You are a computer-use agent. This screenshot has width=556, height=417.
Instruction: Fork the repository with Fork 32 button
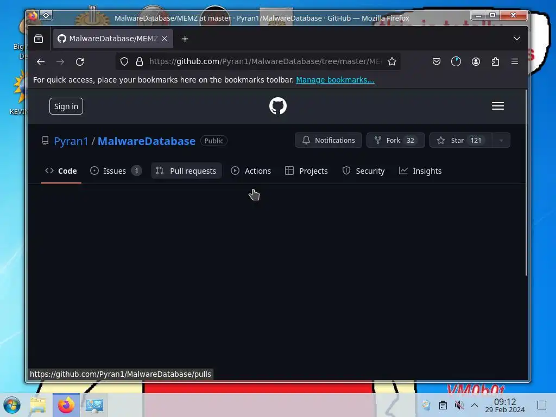(395, 141)
